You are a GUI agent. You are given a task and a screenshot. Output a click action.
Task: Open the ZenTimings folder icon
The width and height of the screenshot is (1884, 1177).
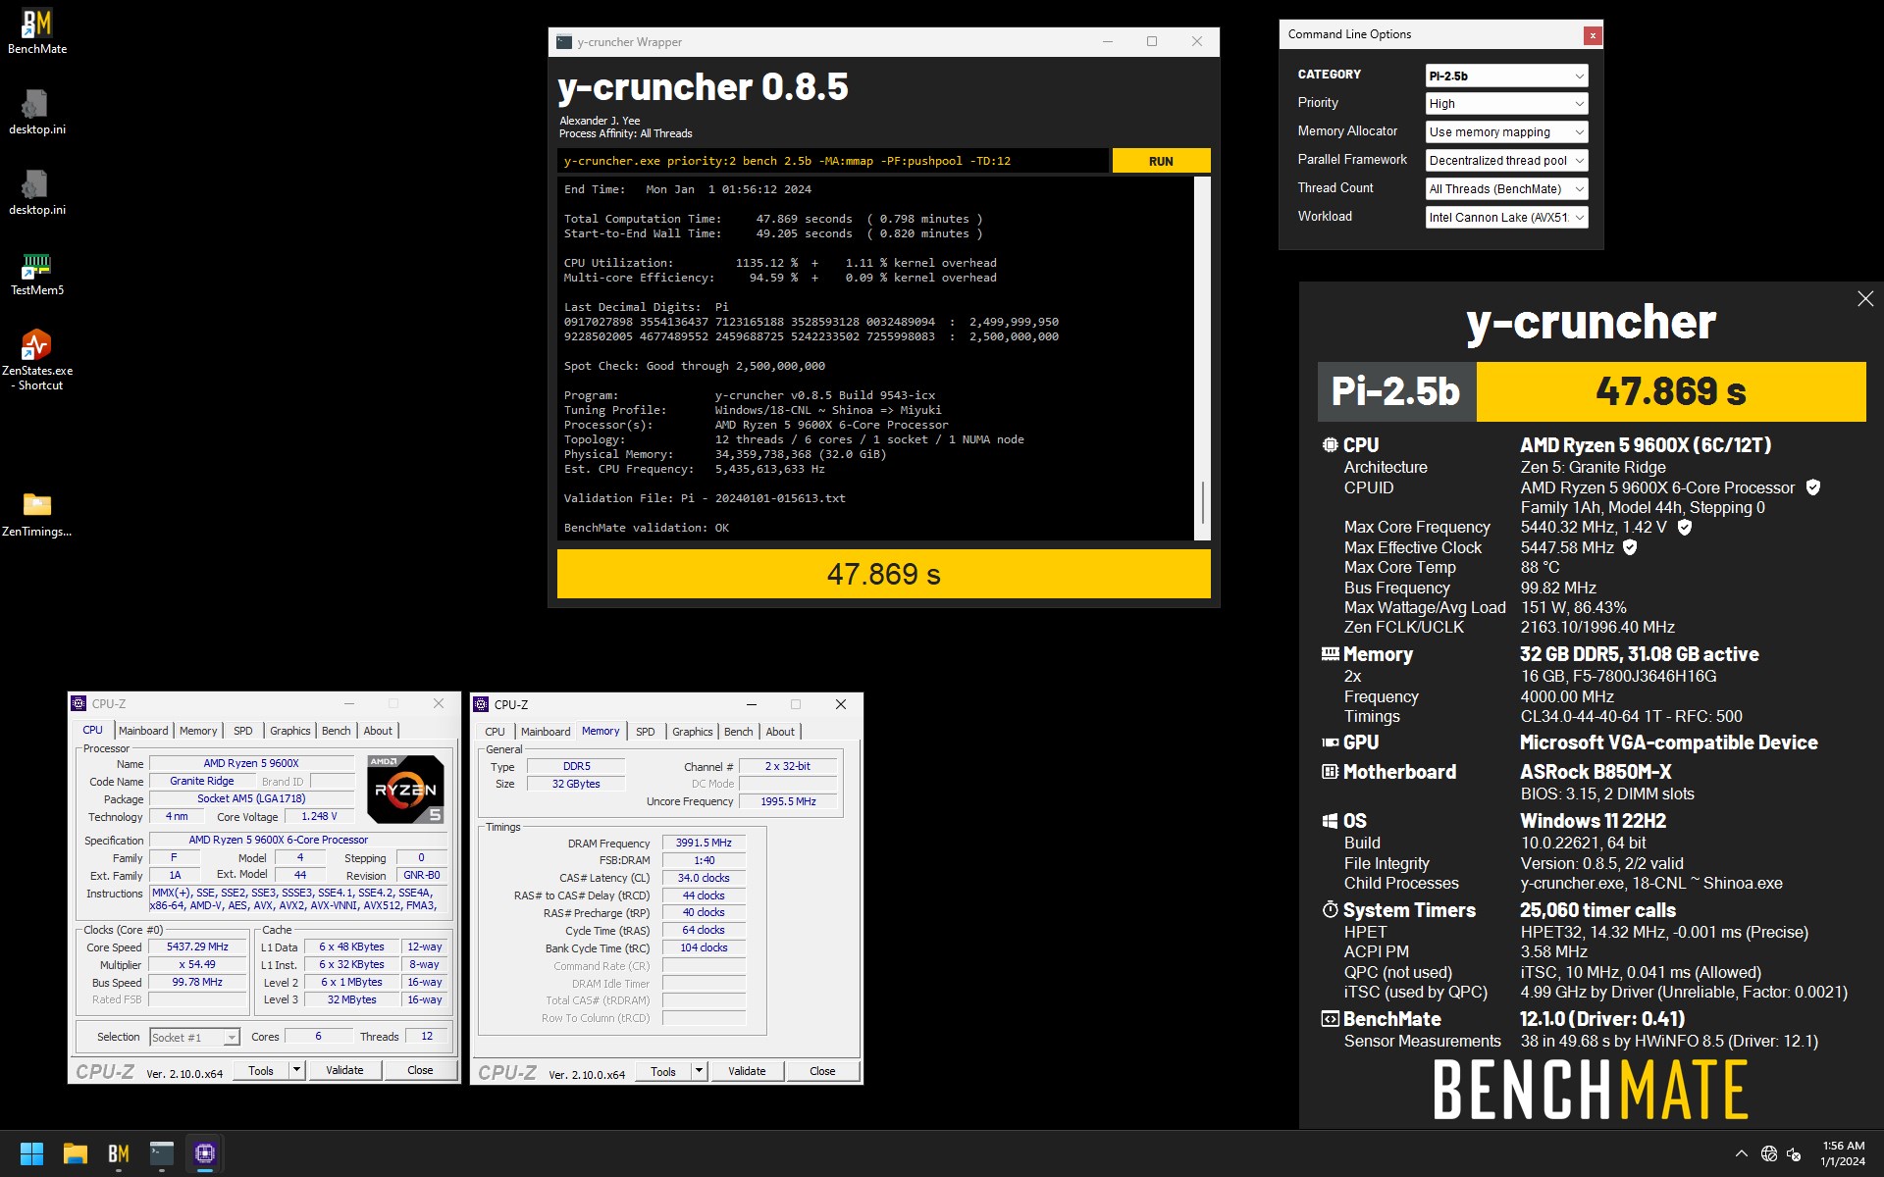click(x=37, y=514)
